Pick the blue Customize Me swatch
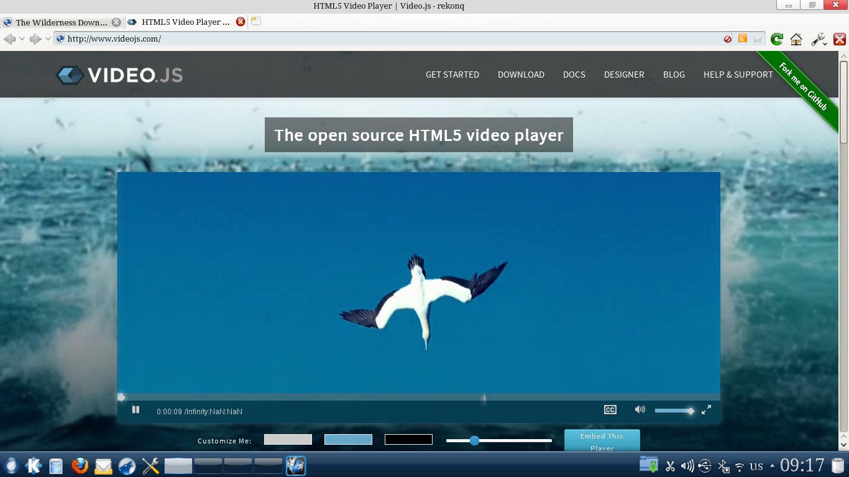849x477 pixels. point(348,440)
